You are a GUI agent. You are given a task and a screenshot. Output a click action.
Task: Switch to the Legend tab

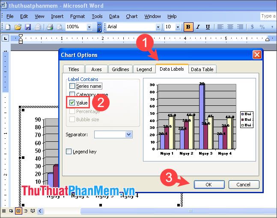144,69
